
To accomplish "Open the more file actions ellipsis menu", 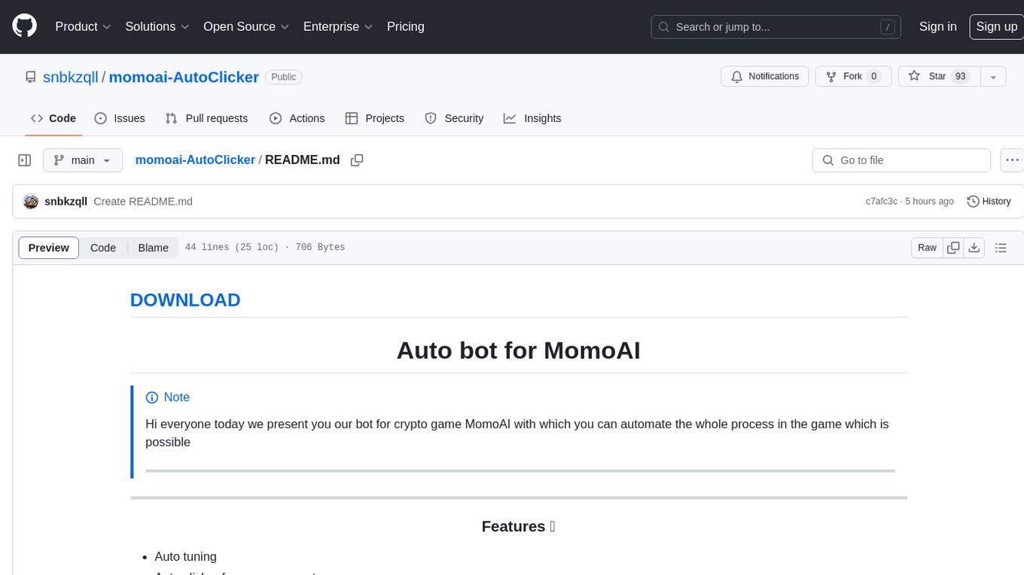I will click(x=1012, y=160).
